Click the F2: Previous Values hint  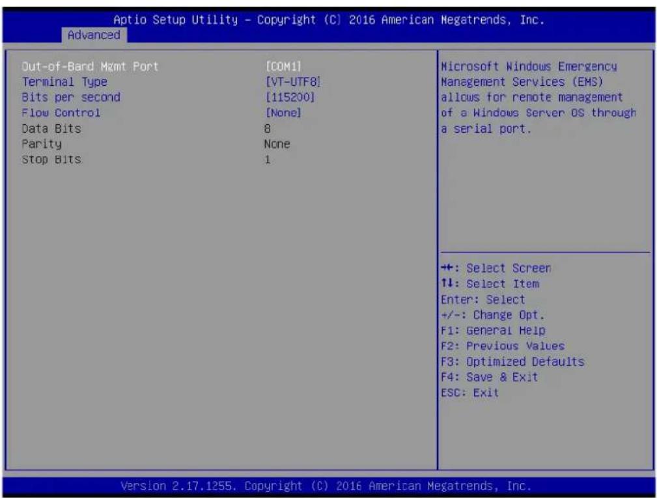[503, 346]
